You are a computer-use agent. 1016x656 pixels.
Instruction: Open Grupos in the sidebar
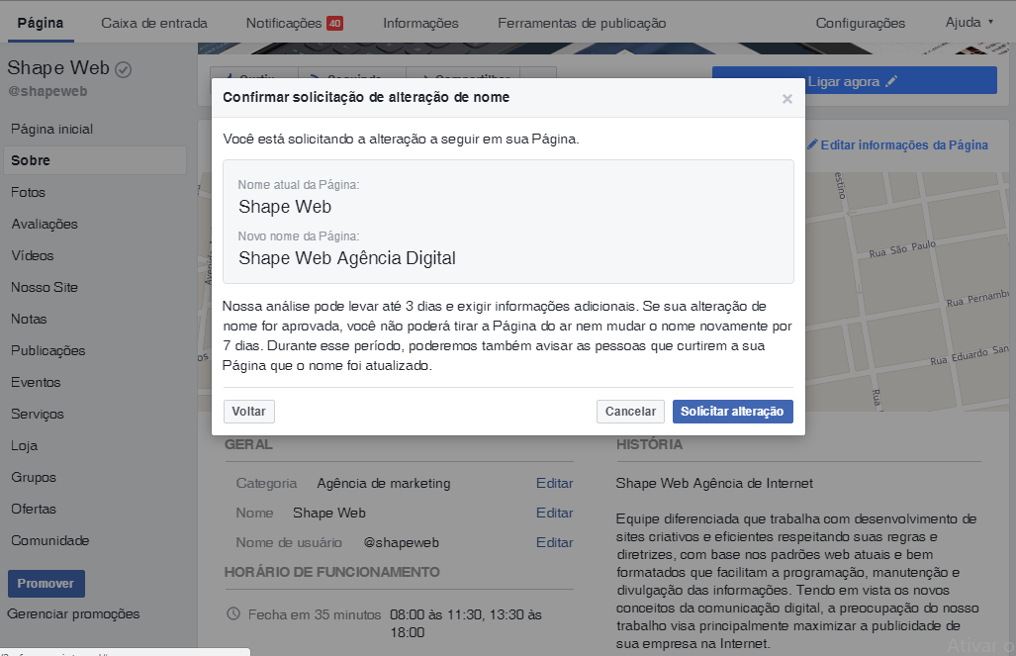tap(34, 477)
